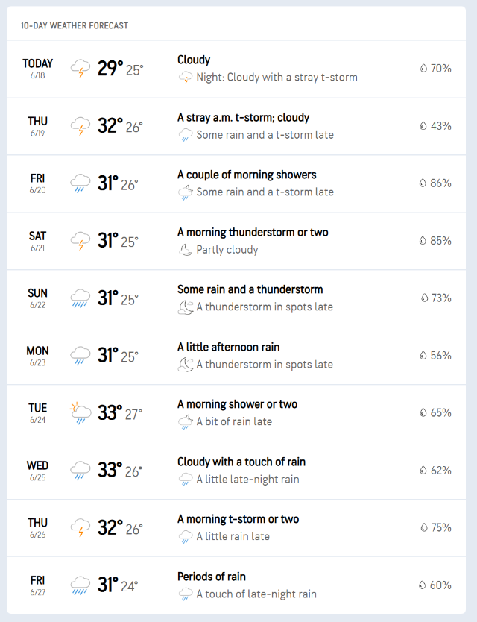Image resolution: width=477 pixels, height=622 pixels.
Task: Click the Friday 6/27 periods of rain icon
Action: (80, 585)
